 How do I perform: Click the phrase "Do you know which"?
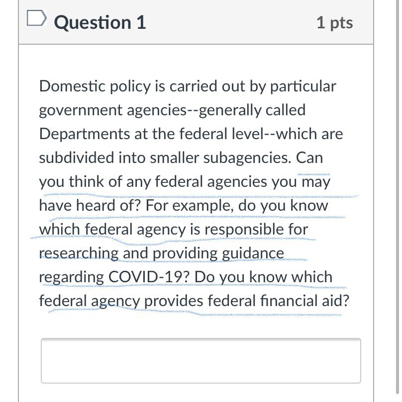point(263,277)
